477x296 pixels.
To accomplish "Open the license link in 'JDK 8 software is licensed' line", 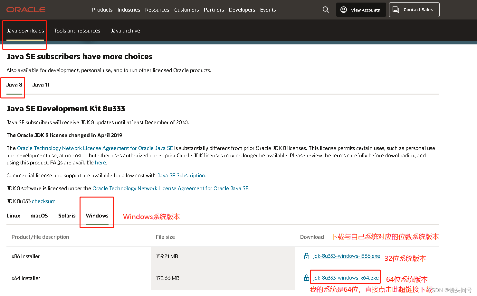I will pyautogui.click(x=170, y=189).
